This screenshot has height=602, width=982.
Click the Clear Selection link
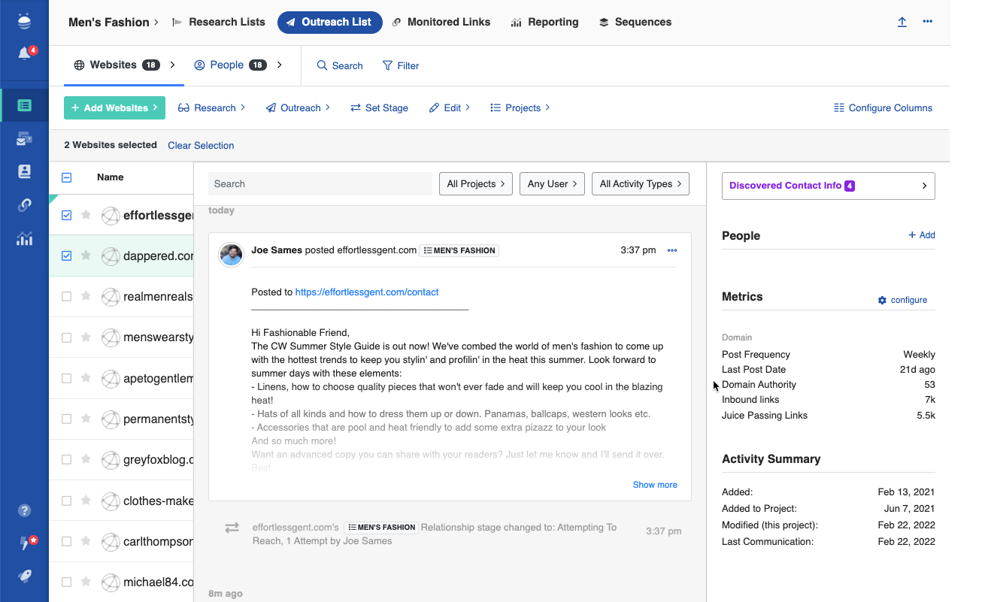pos(201,146)
